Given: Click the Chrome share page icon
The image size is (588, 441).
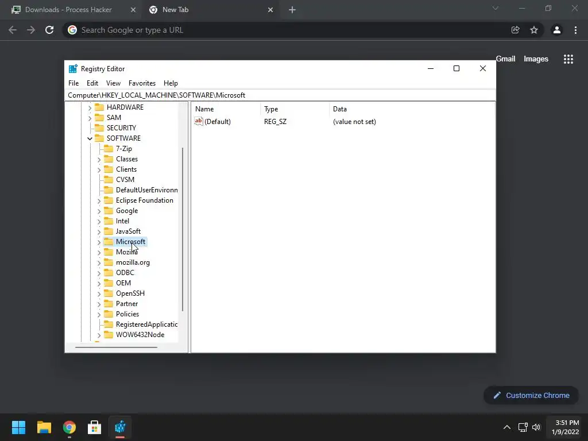Looking at the screenshot, I should (516, 30).
